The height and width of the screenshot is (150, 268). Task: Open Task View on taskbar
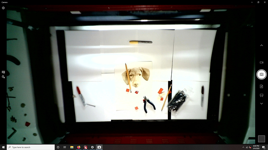pyautogui.click(x=65, y=147)
